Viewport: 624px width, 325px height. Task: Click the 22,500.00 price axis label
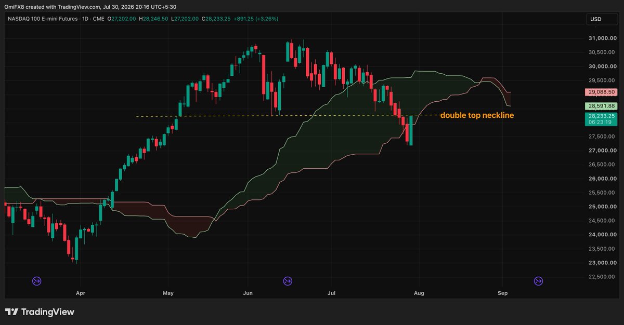[602, 277]
